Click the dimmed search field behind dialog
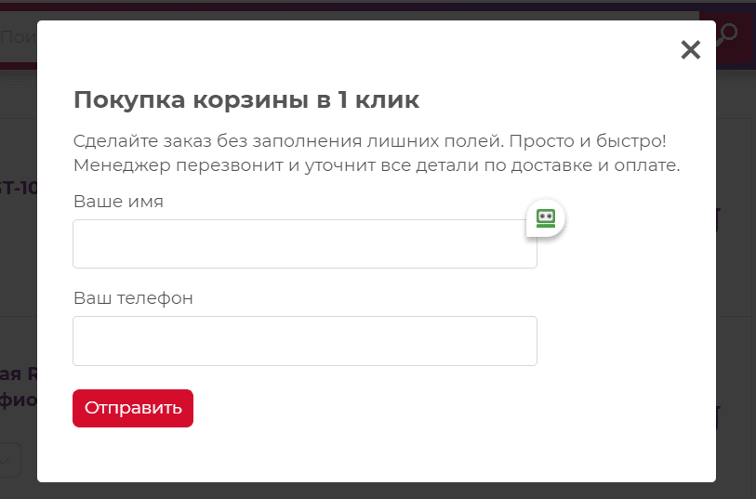 click(x=19, y=36)
